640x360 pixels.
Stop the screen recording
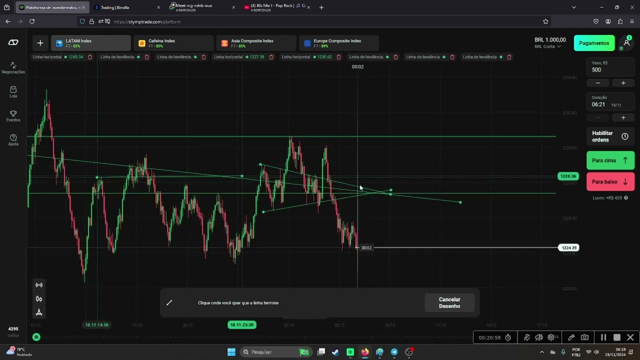(x=617, y=337)
